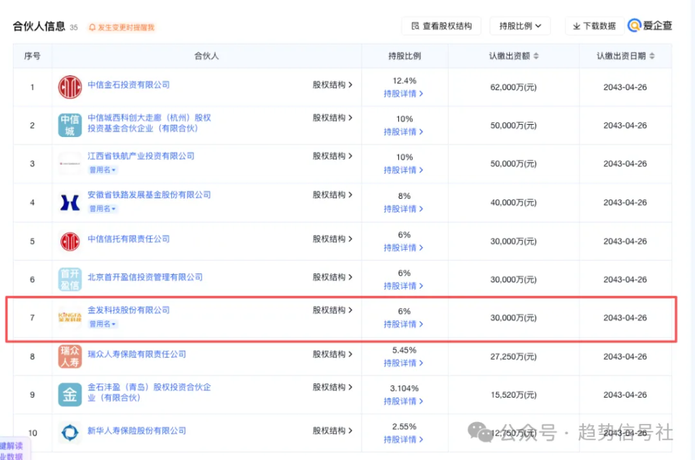Open 股权结构 for 金石沣盈（青岛）

click(x=333, y=387)
